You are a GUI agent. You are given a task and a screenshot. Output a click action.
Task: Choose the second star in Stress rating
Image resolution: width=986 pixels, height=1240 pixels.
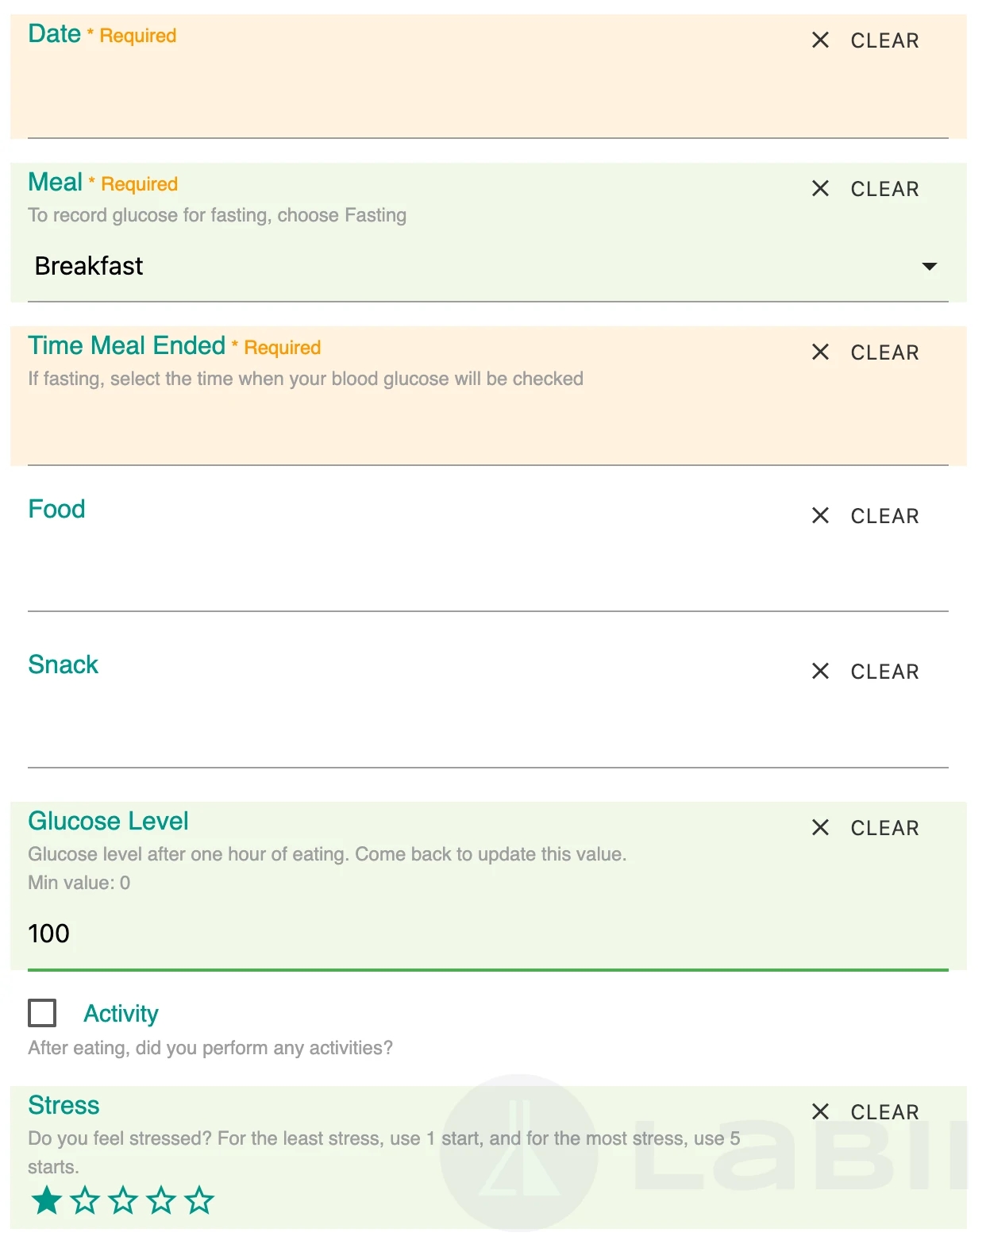[85, 1200]
